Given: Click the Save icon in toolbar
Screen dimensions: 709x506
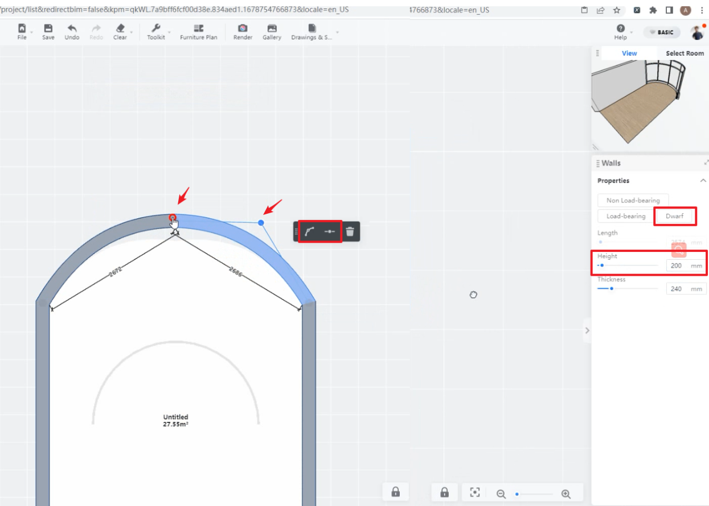Looking at the screenshot, I should click(48, 29).
